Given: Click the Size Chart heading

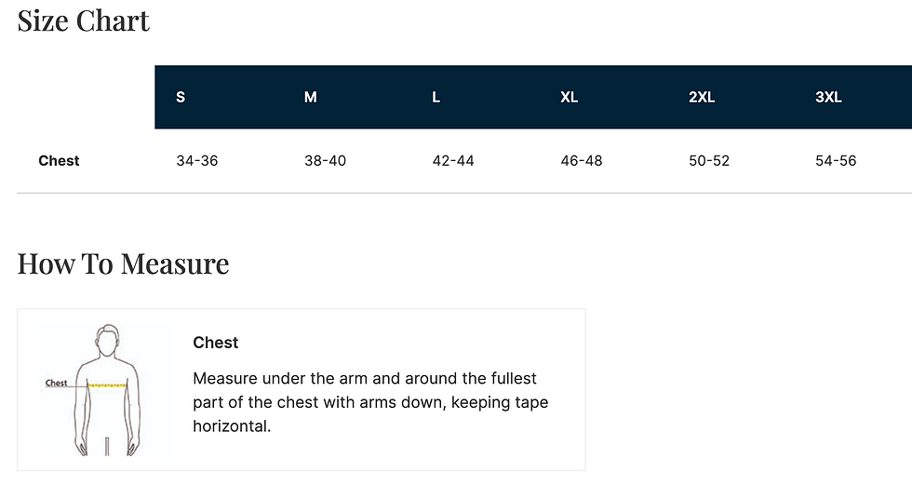Looking at the screenshot, I should 84,20.
